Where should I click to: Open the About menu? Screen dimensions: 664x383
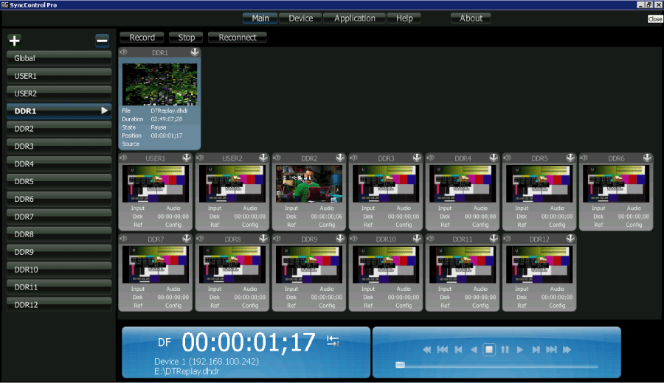(x=471, y=18)
